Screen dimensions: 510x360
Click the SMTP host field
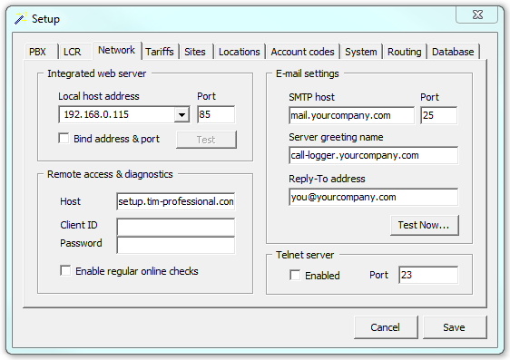pyautogui.click(x=351, y=115)
